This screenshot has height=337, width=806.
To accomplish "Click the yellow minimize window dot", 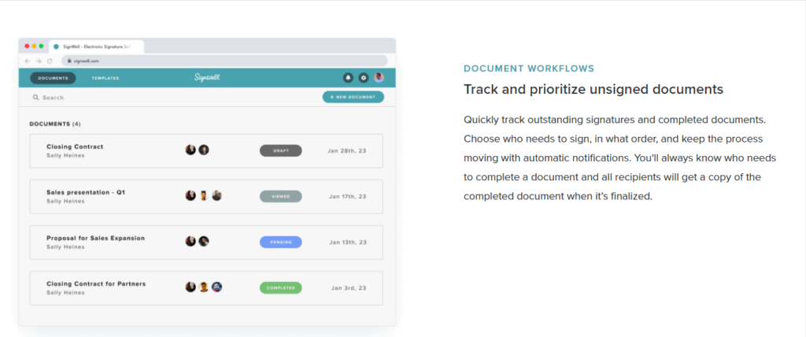I will pos(35,46).
